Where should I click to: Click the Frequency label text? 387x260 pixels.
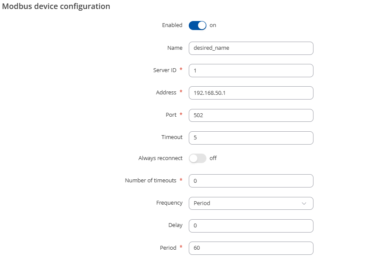[x=169, y=203]
